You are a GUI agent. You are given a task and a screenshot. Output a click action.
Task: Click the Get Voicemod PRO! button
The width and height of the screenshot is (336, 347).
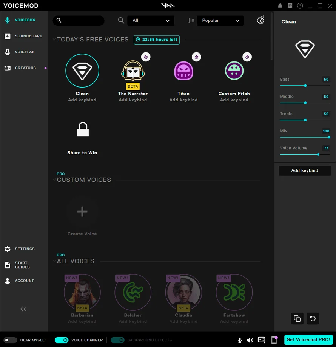[x=308, y=339]
